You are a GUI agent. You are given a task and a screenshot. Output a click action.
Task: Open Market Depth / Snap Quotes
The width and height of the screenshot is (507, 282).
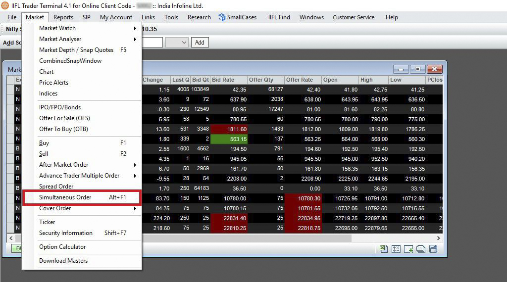[76, 50]
